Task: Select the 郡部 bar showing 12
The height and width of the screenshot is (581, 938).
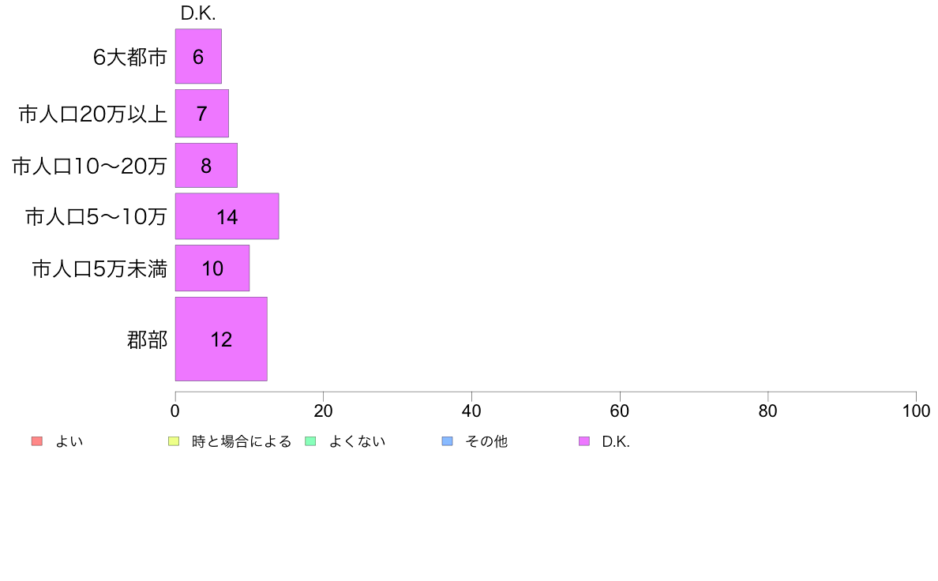Action: [x=221, y=339]
